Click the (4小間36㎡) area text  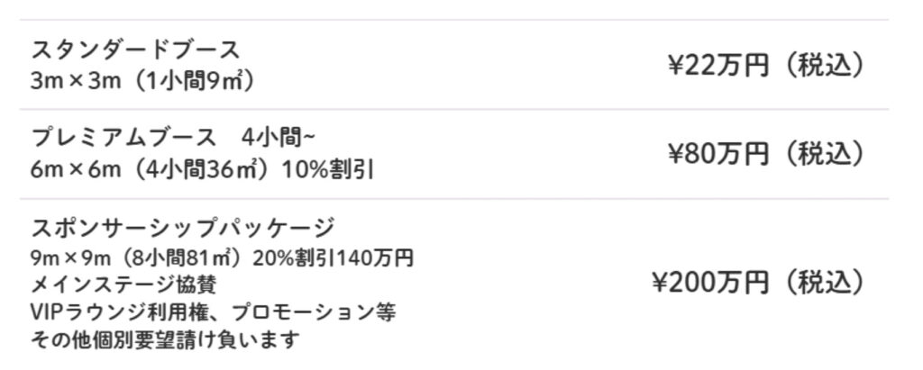(203, 170)
